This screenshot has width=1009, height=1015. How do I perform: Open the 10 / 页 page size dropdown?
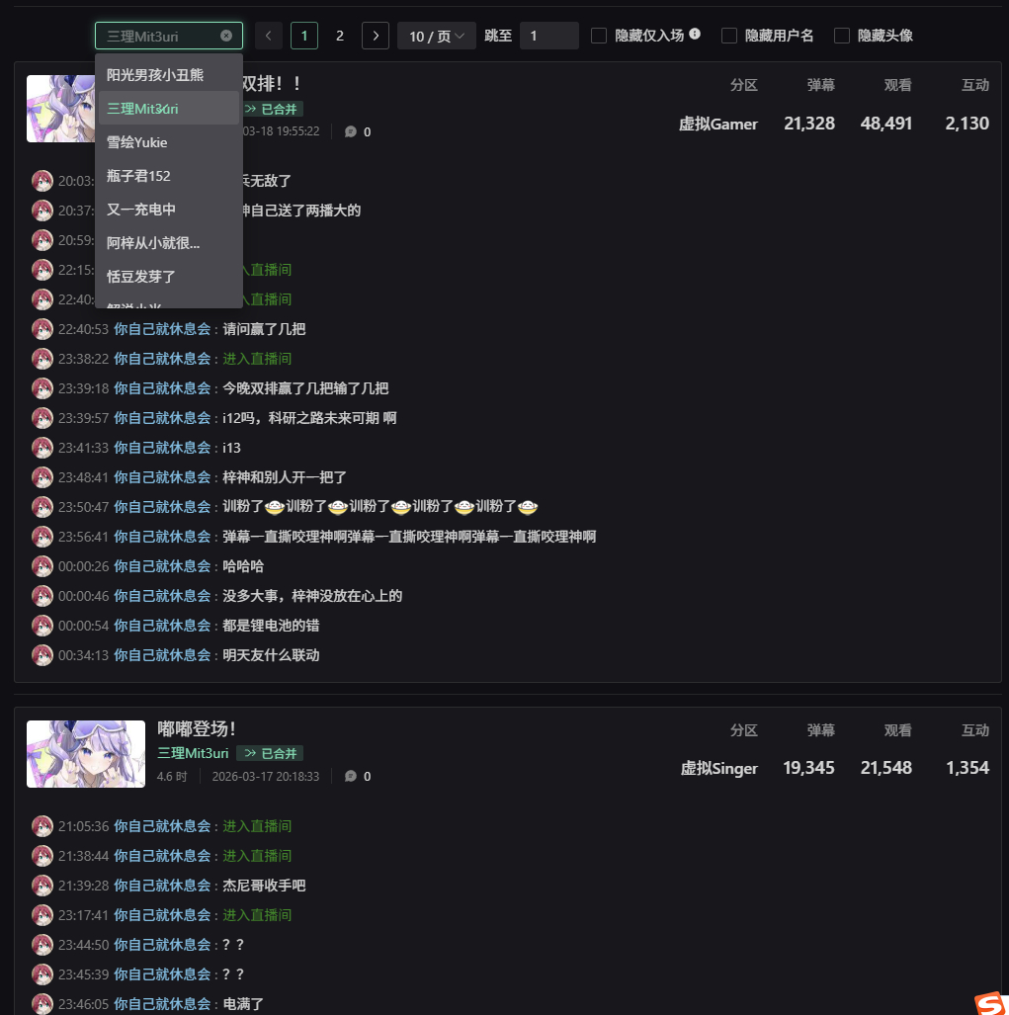click(436, 36)
